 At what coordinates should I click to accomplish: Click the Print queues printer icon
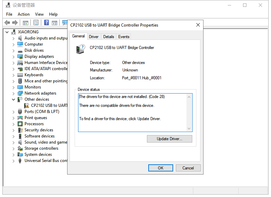[x=20, y=118]
